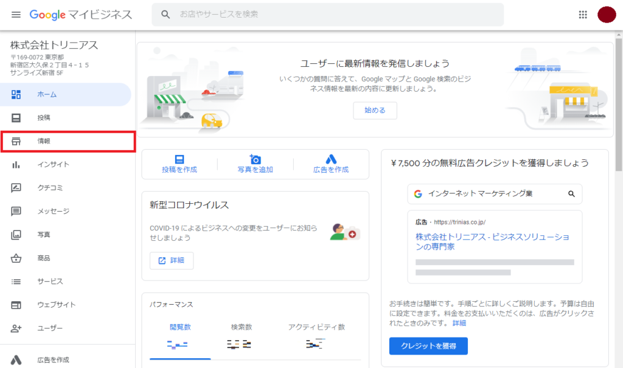Select the ホーム dashboard icon

point(16,94)
